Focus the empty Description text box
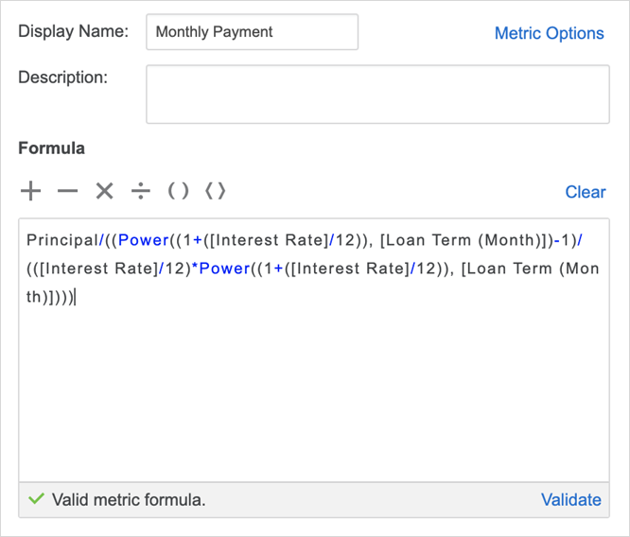Viewport: 630px width, 537px height. point(376,94)
